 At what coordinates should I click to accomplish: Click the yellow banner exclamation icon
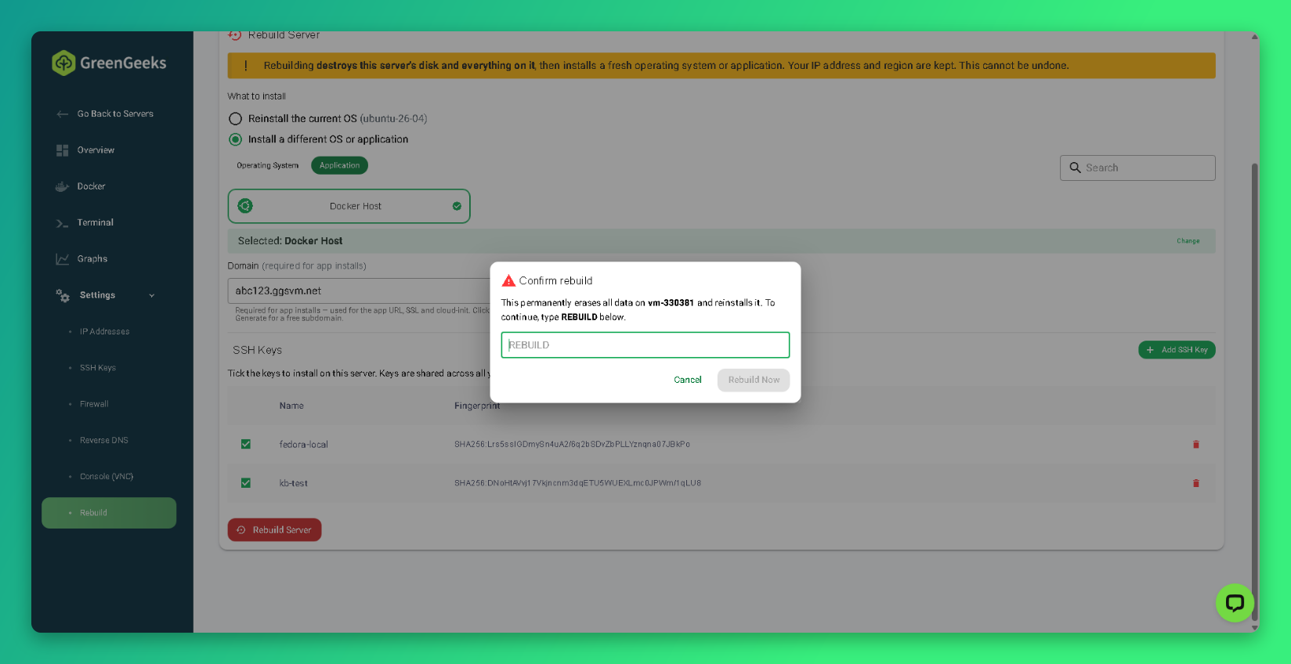coord(246,66)
